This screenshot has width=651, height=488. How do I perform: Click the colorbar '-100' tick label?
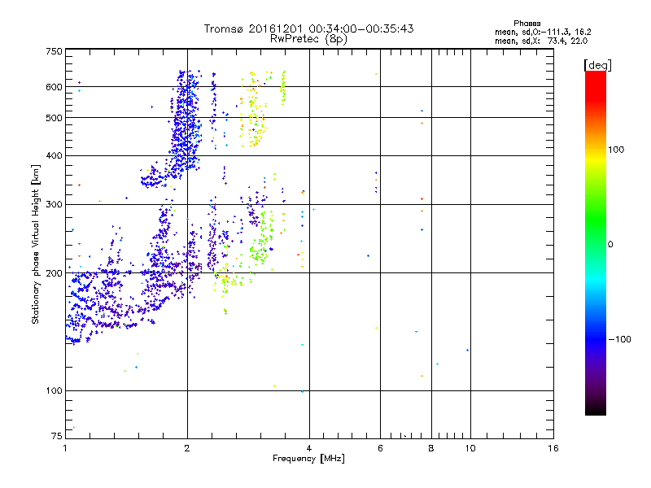[x=619, y=339]
